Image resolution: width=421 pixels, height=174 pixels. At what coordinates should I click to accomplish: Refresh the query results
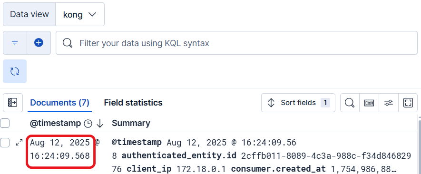(x=15, y=71)
